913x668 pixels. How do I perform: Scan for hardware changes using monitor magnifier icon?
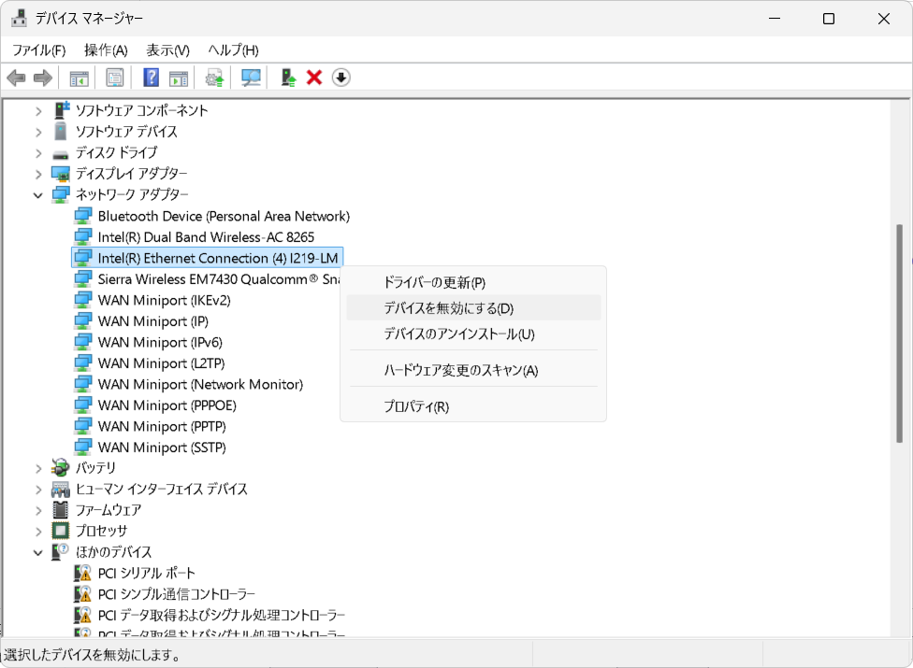[251, 78]
